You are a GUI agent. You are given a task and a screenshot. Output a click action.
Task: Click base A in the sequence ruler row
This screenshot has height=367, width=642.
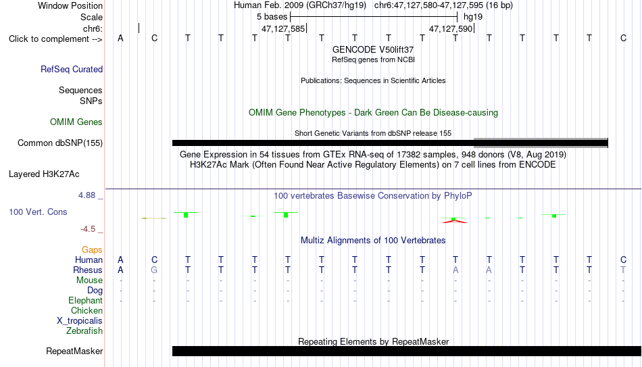pos(120,38)
